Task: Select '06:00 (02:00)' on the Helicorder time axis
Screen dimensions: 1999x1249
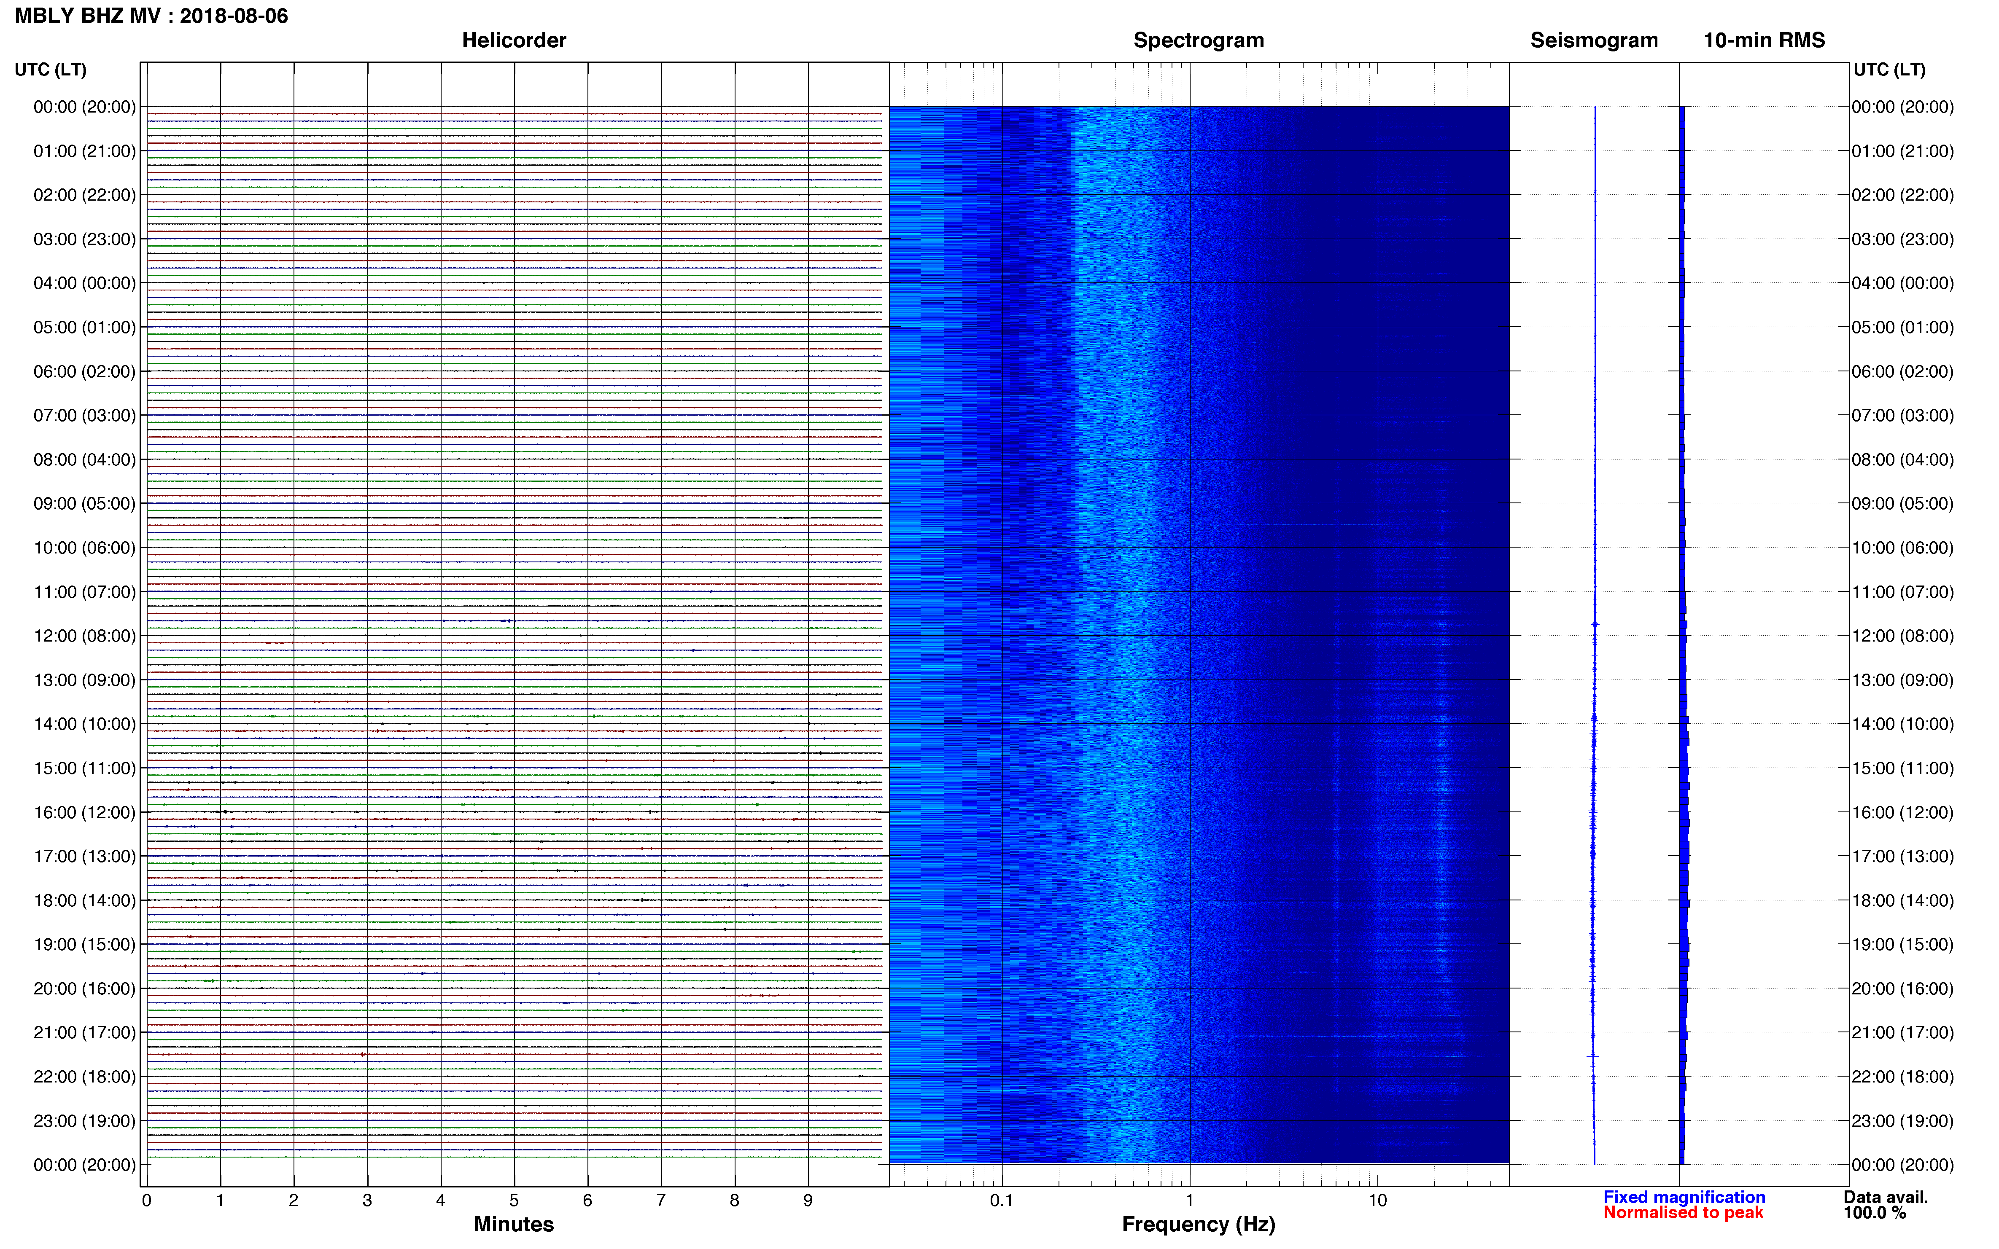Action: tap(84, 372)
